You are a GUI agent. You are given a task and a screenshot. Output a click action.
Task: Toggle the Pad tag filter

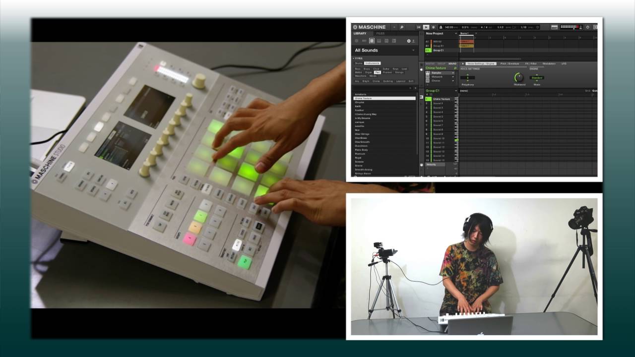click(378, 72)
